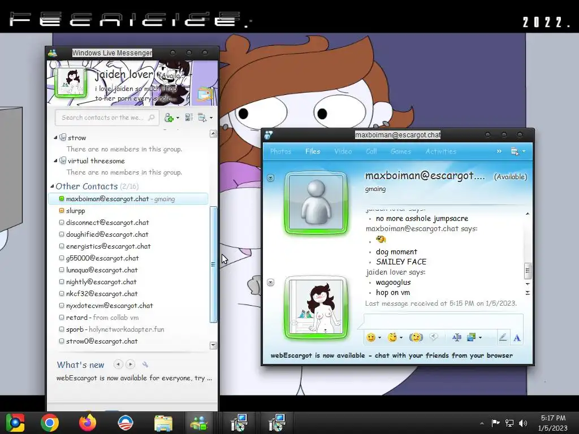This screenshot has width=579, height=434.
Task: Click the volume speaker tray icon
Action: click(x=523, y=423)
